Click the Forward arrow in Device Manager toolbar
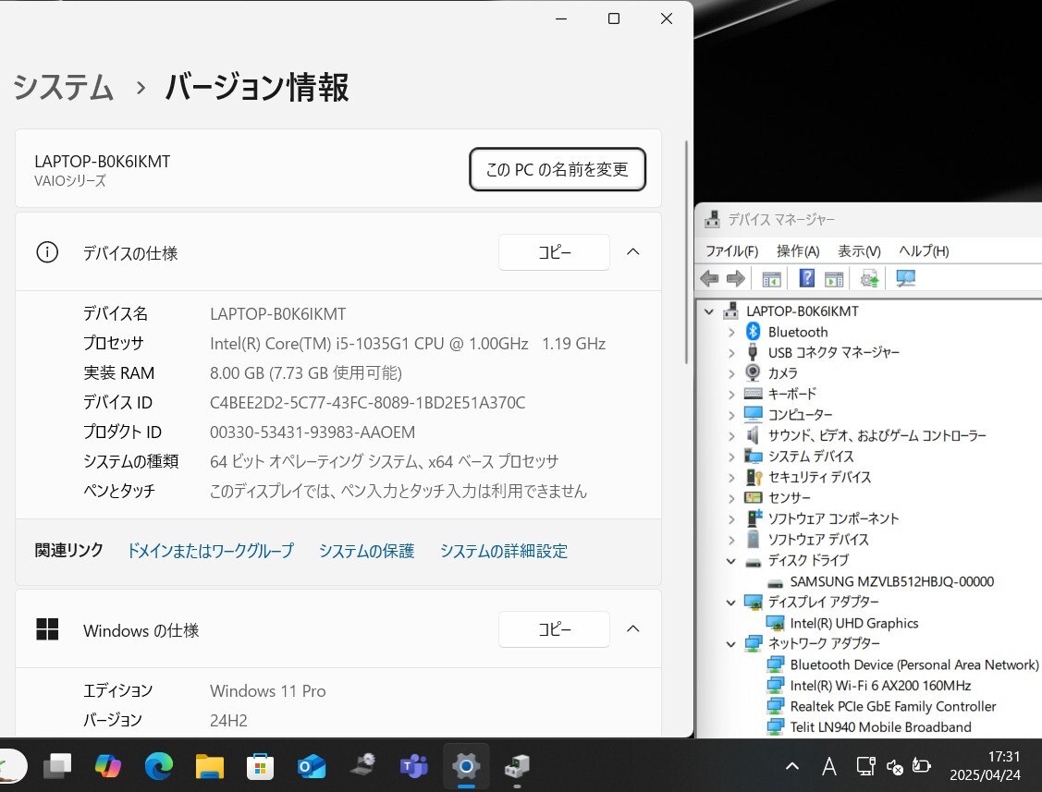 (x=736, y=278)
